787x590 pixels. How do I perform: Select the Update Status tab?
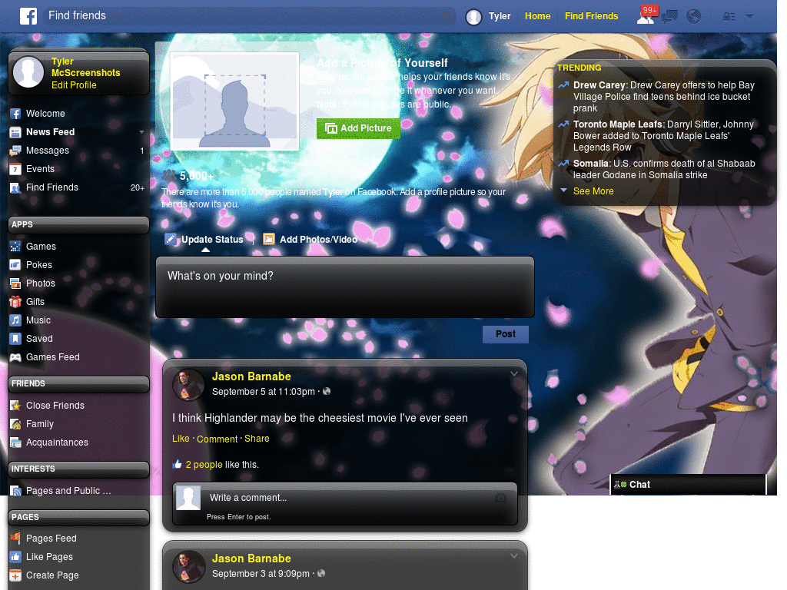tap(204, 240)
